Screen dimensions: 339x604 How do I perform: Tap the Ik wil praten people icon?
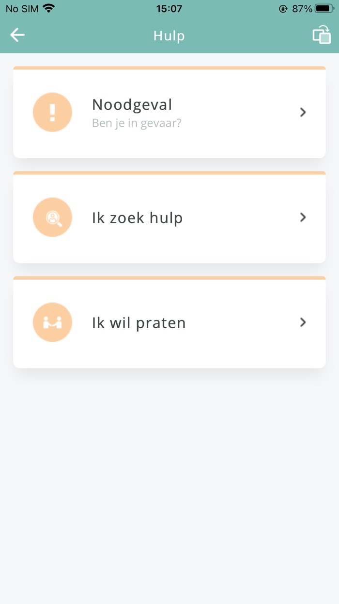point(52,322)
